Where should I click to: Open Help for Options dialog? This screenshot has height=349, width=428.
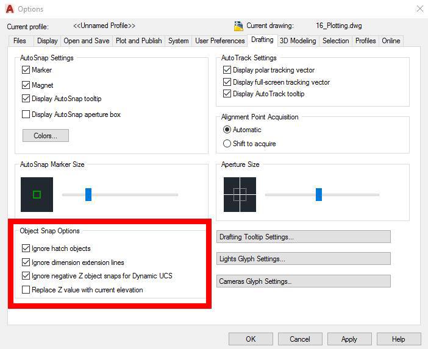pos(399,339)
